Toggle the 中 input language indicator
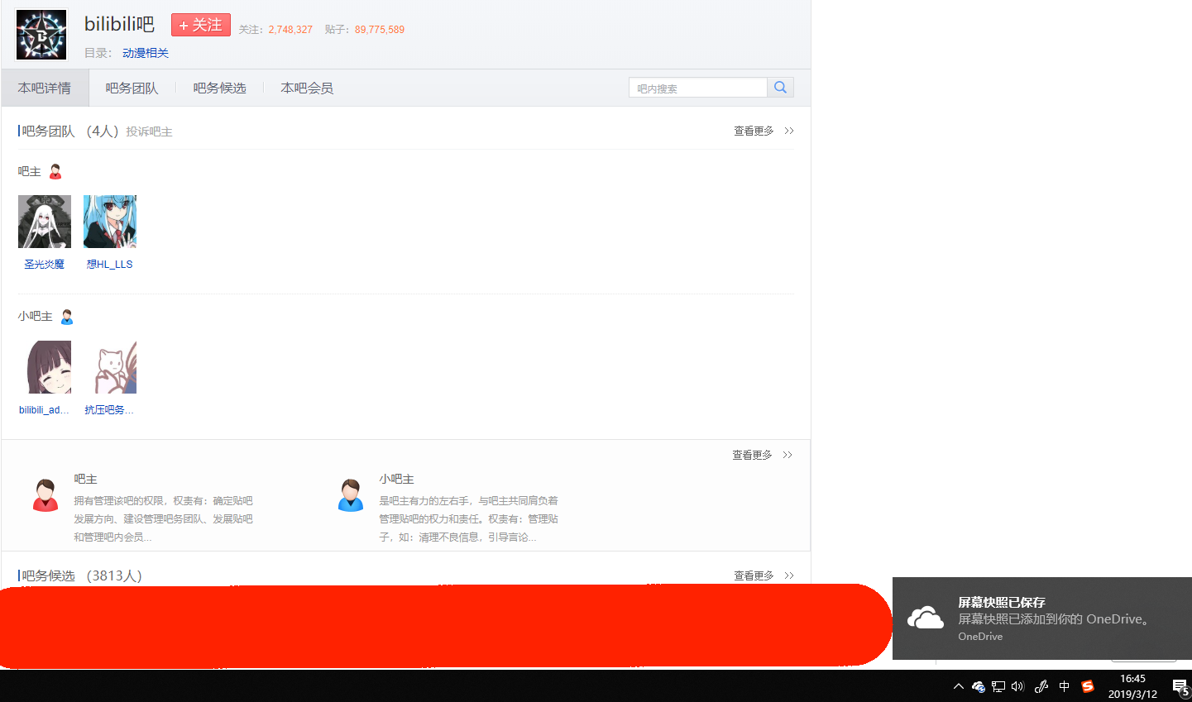 pyautogui.click(x=1065, y=686)
